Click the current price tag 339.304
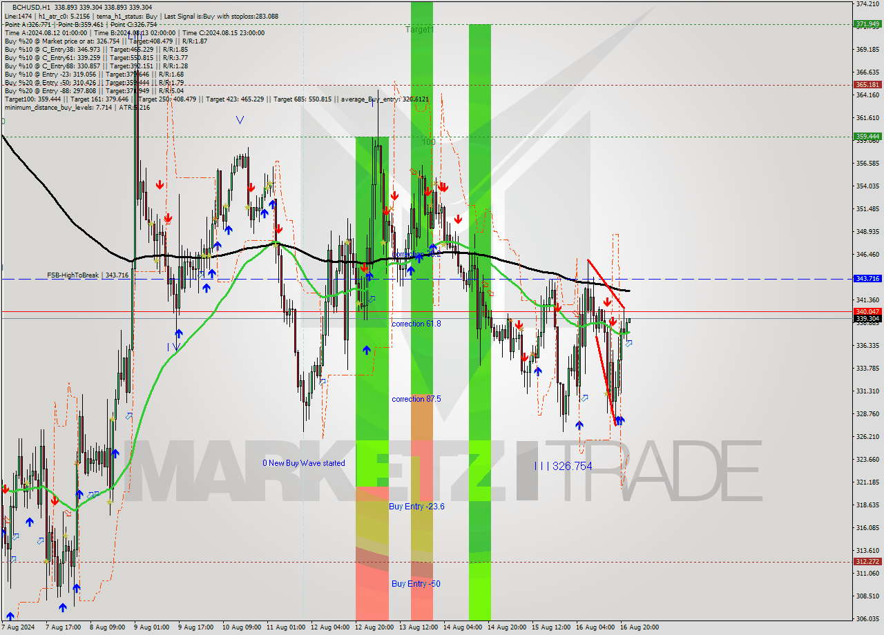884x635 pixels. pos(867,319)
